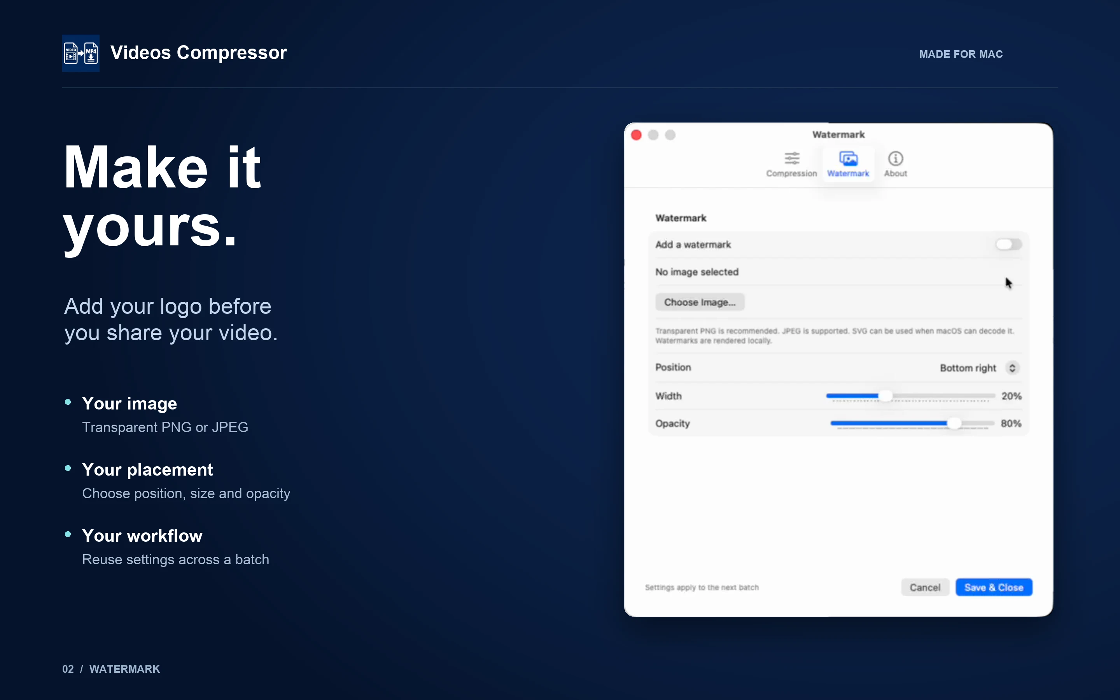Click the MADE FOR MAC label

click(961, 54)
